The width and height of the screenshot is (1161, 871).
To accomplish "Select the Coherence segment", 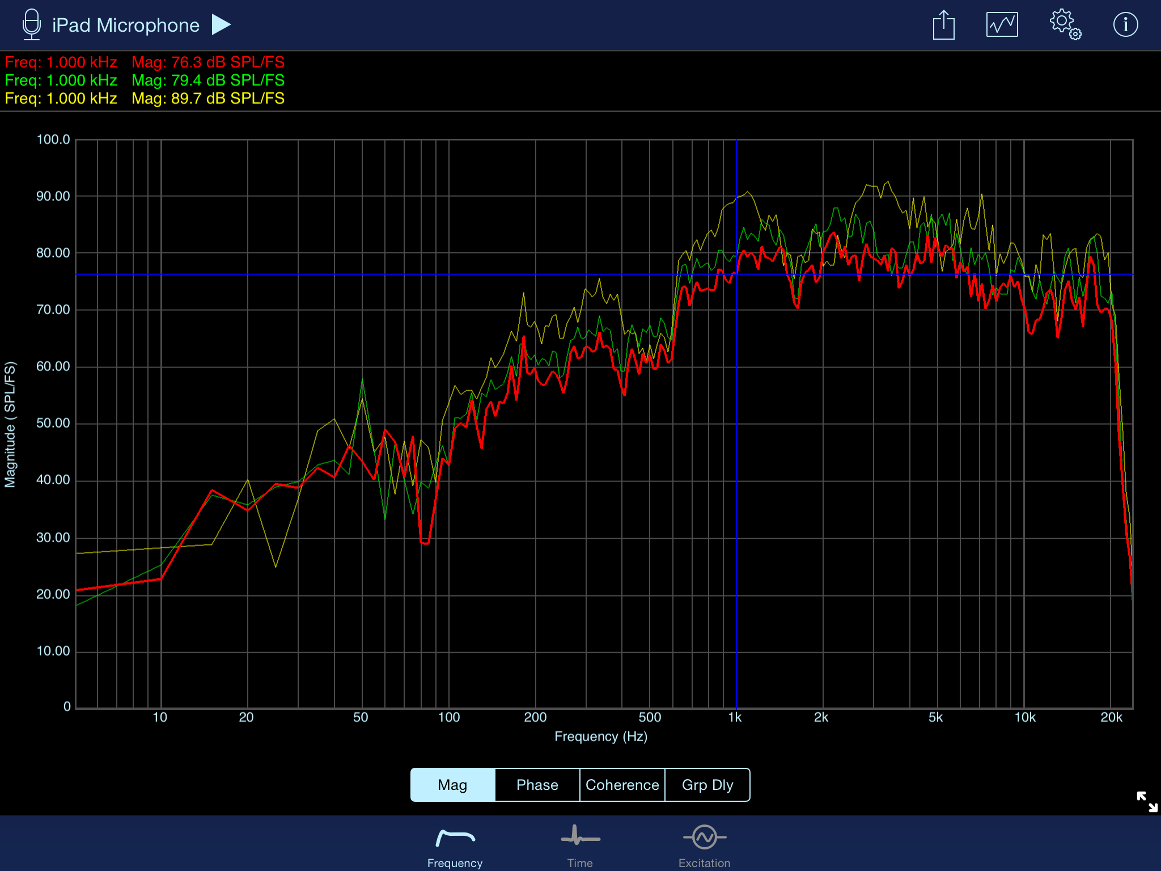I will (622, 785).
